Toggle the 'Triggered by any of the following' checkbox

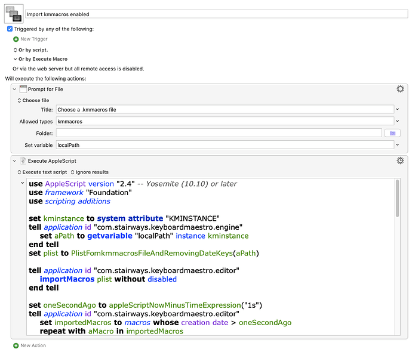(x=10, y=29)
